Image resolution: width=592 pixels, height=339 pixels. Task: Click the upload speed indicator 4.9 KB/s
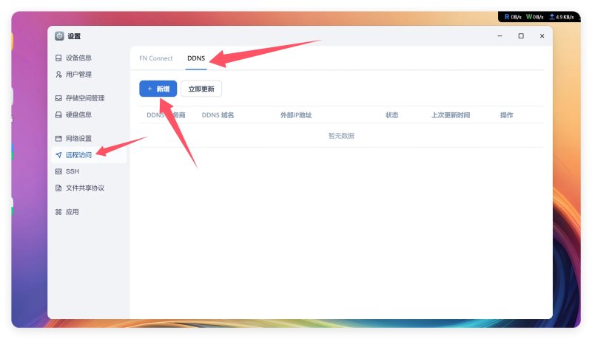(x=562, y=16)
